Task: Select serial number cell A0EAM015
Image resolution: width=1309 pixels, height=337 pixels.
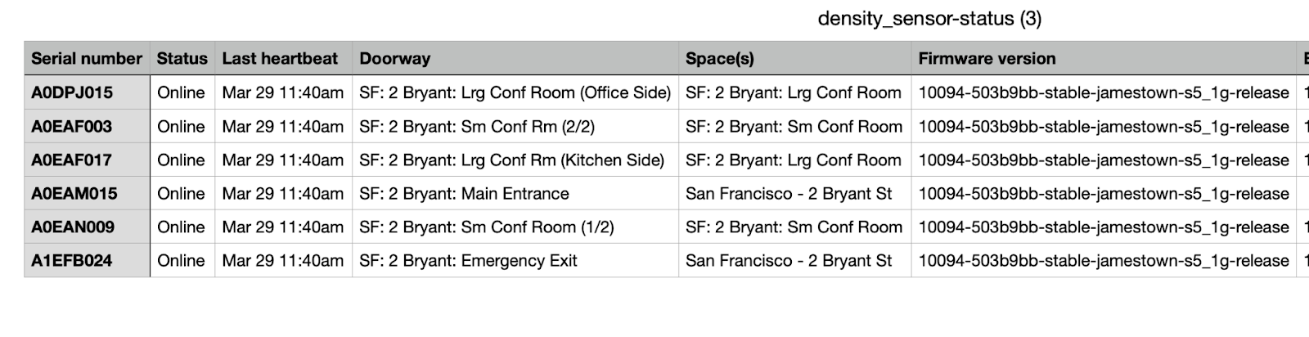Action: pyautogui.click(x=87, y=193)
